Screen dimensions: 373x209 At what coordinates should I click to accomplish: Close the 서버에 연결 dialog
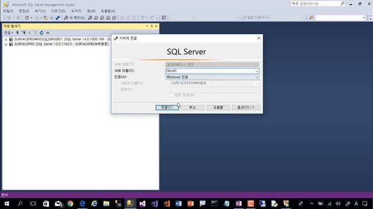(259, 38)
